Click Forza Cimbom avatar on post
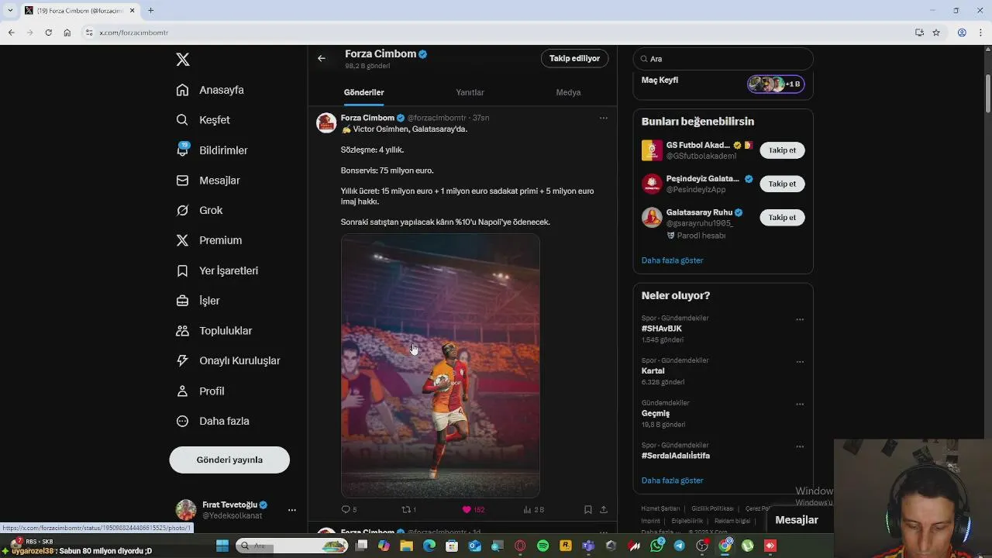992x558 pixels. click(326, 123)
